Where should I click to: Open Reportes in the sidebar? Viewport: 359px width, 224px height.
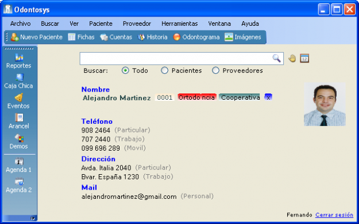tap(19, 61)
